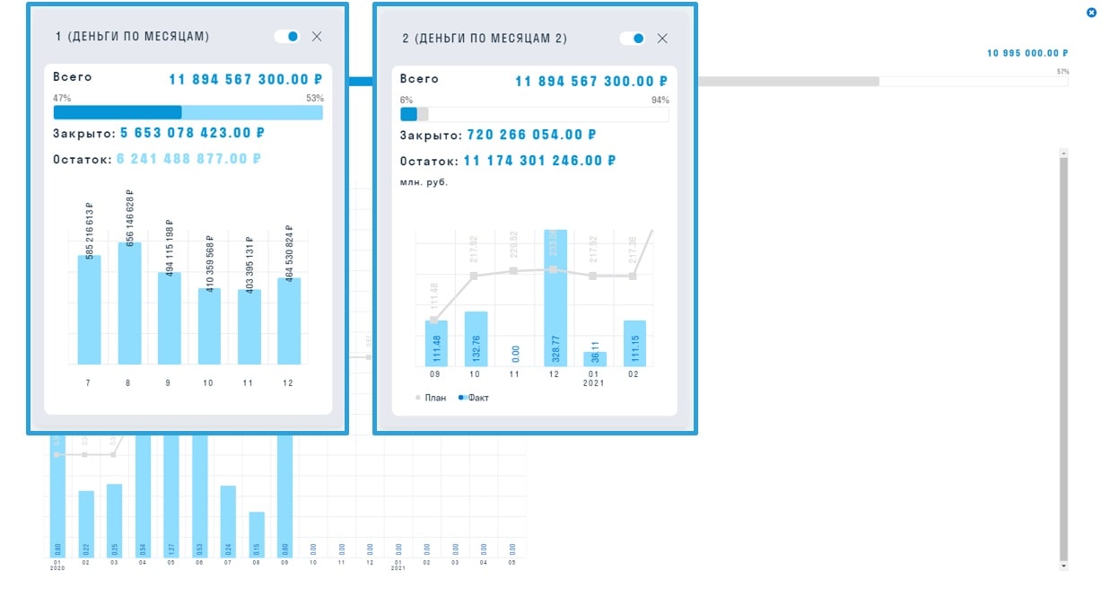Toggle the switch on card 2 (Деньги по месяцам 2)
1102x615 pixels.
point(633,39)
